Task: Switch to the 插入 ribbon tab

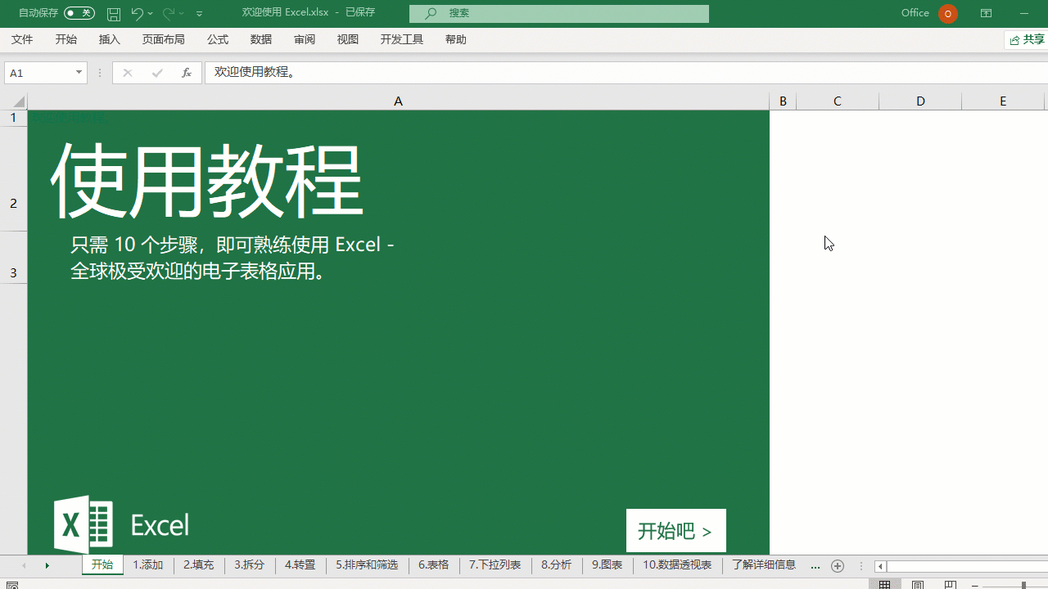Action: tap(110, 39)
